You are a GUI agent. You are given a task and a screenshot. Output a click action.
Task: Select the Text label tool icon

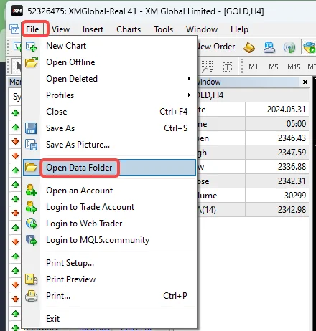point(228,67)
